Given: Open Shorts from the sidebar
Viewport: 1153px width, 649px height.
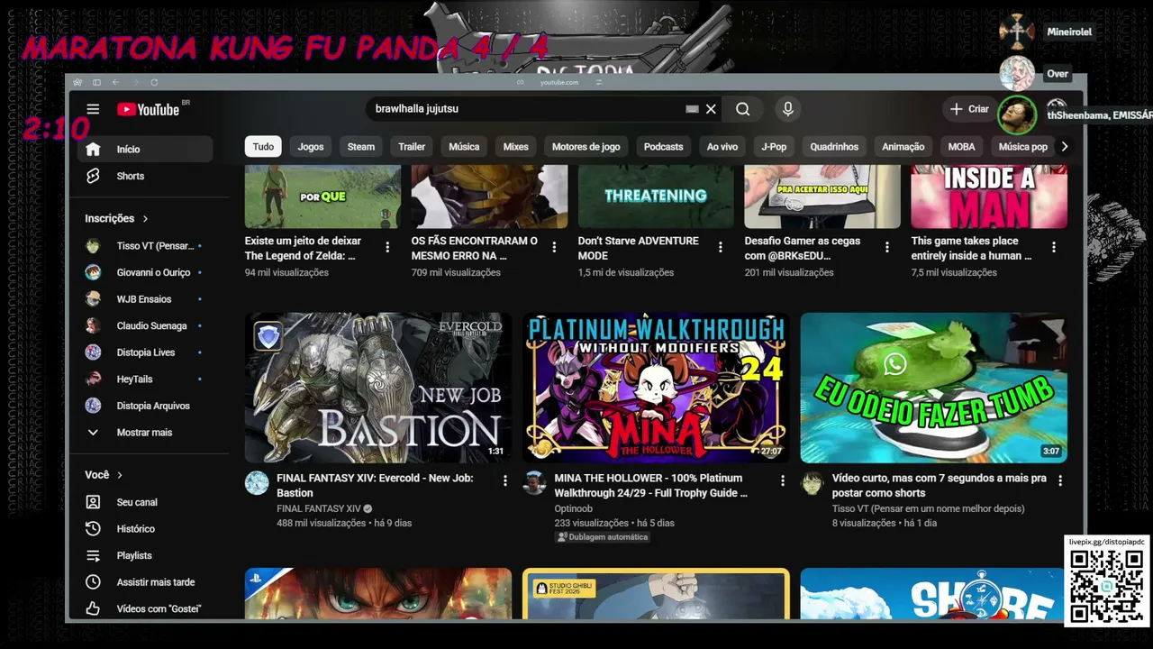Looking at the screenshot, I should click(x=145, y=176).
